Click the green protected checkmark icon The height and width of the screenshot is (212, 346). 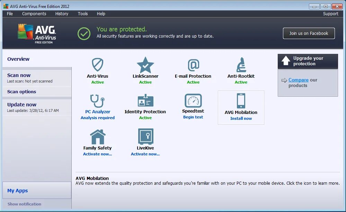pyautogui.click(x=84, y=33)
